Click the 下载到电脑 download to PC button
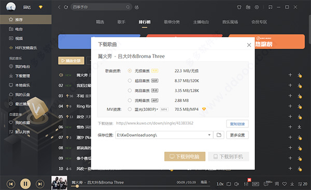The width and height of the screenshot is (311, 190). 185,156
